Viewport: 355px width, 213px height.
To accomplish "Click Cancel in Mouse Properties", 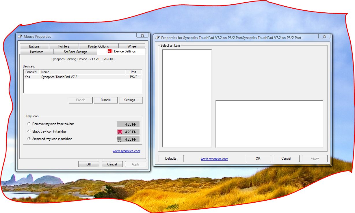I will coord(112,164).
